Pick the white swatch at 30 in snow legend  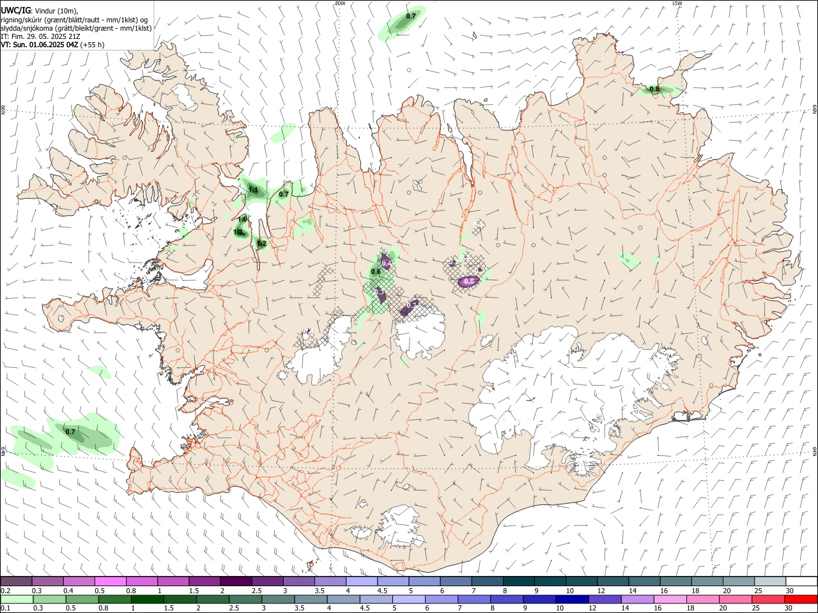[801, 582]
